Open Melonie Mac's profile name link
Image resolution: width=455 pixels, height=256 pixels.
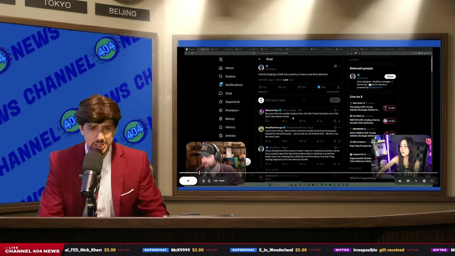tap(272, 110)
